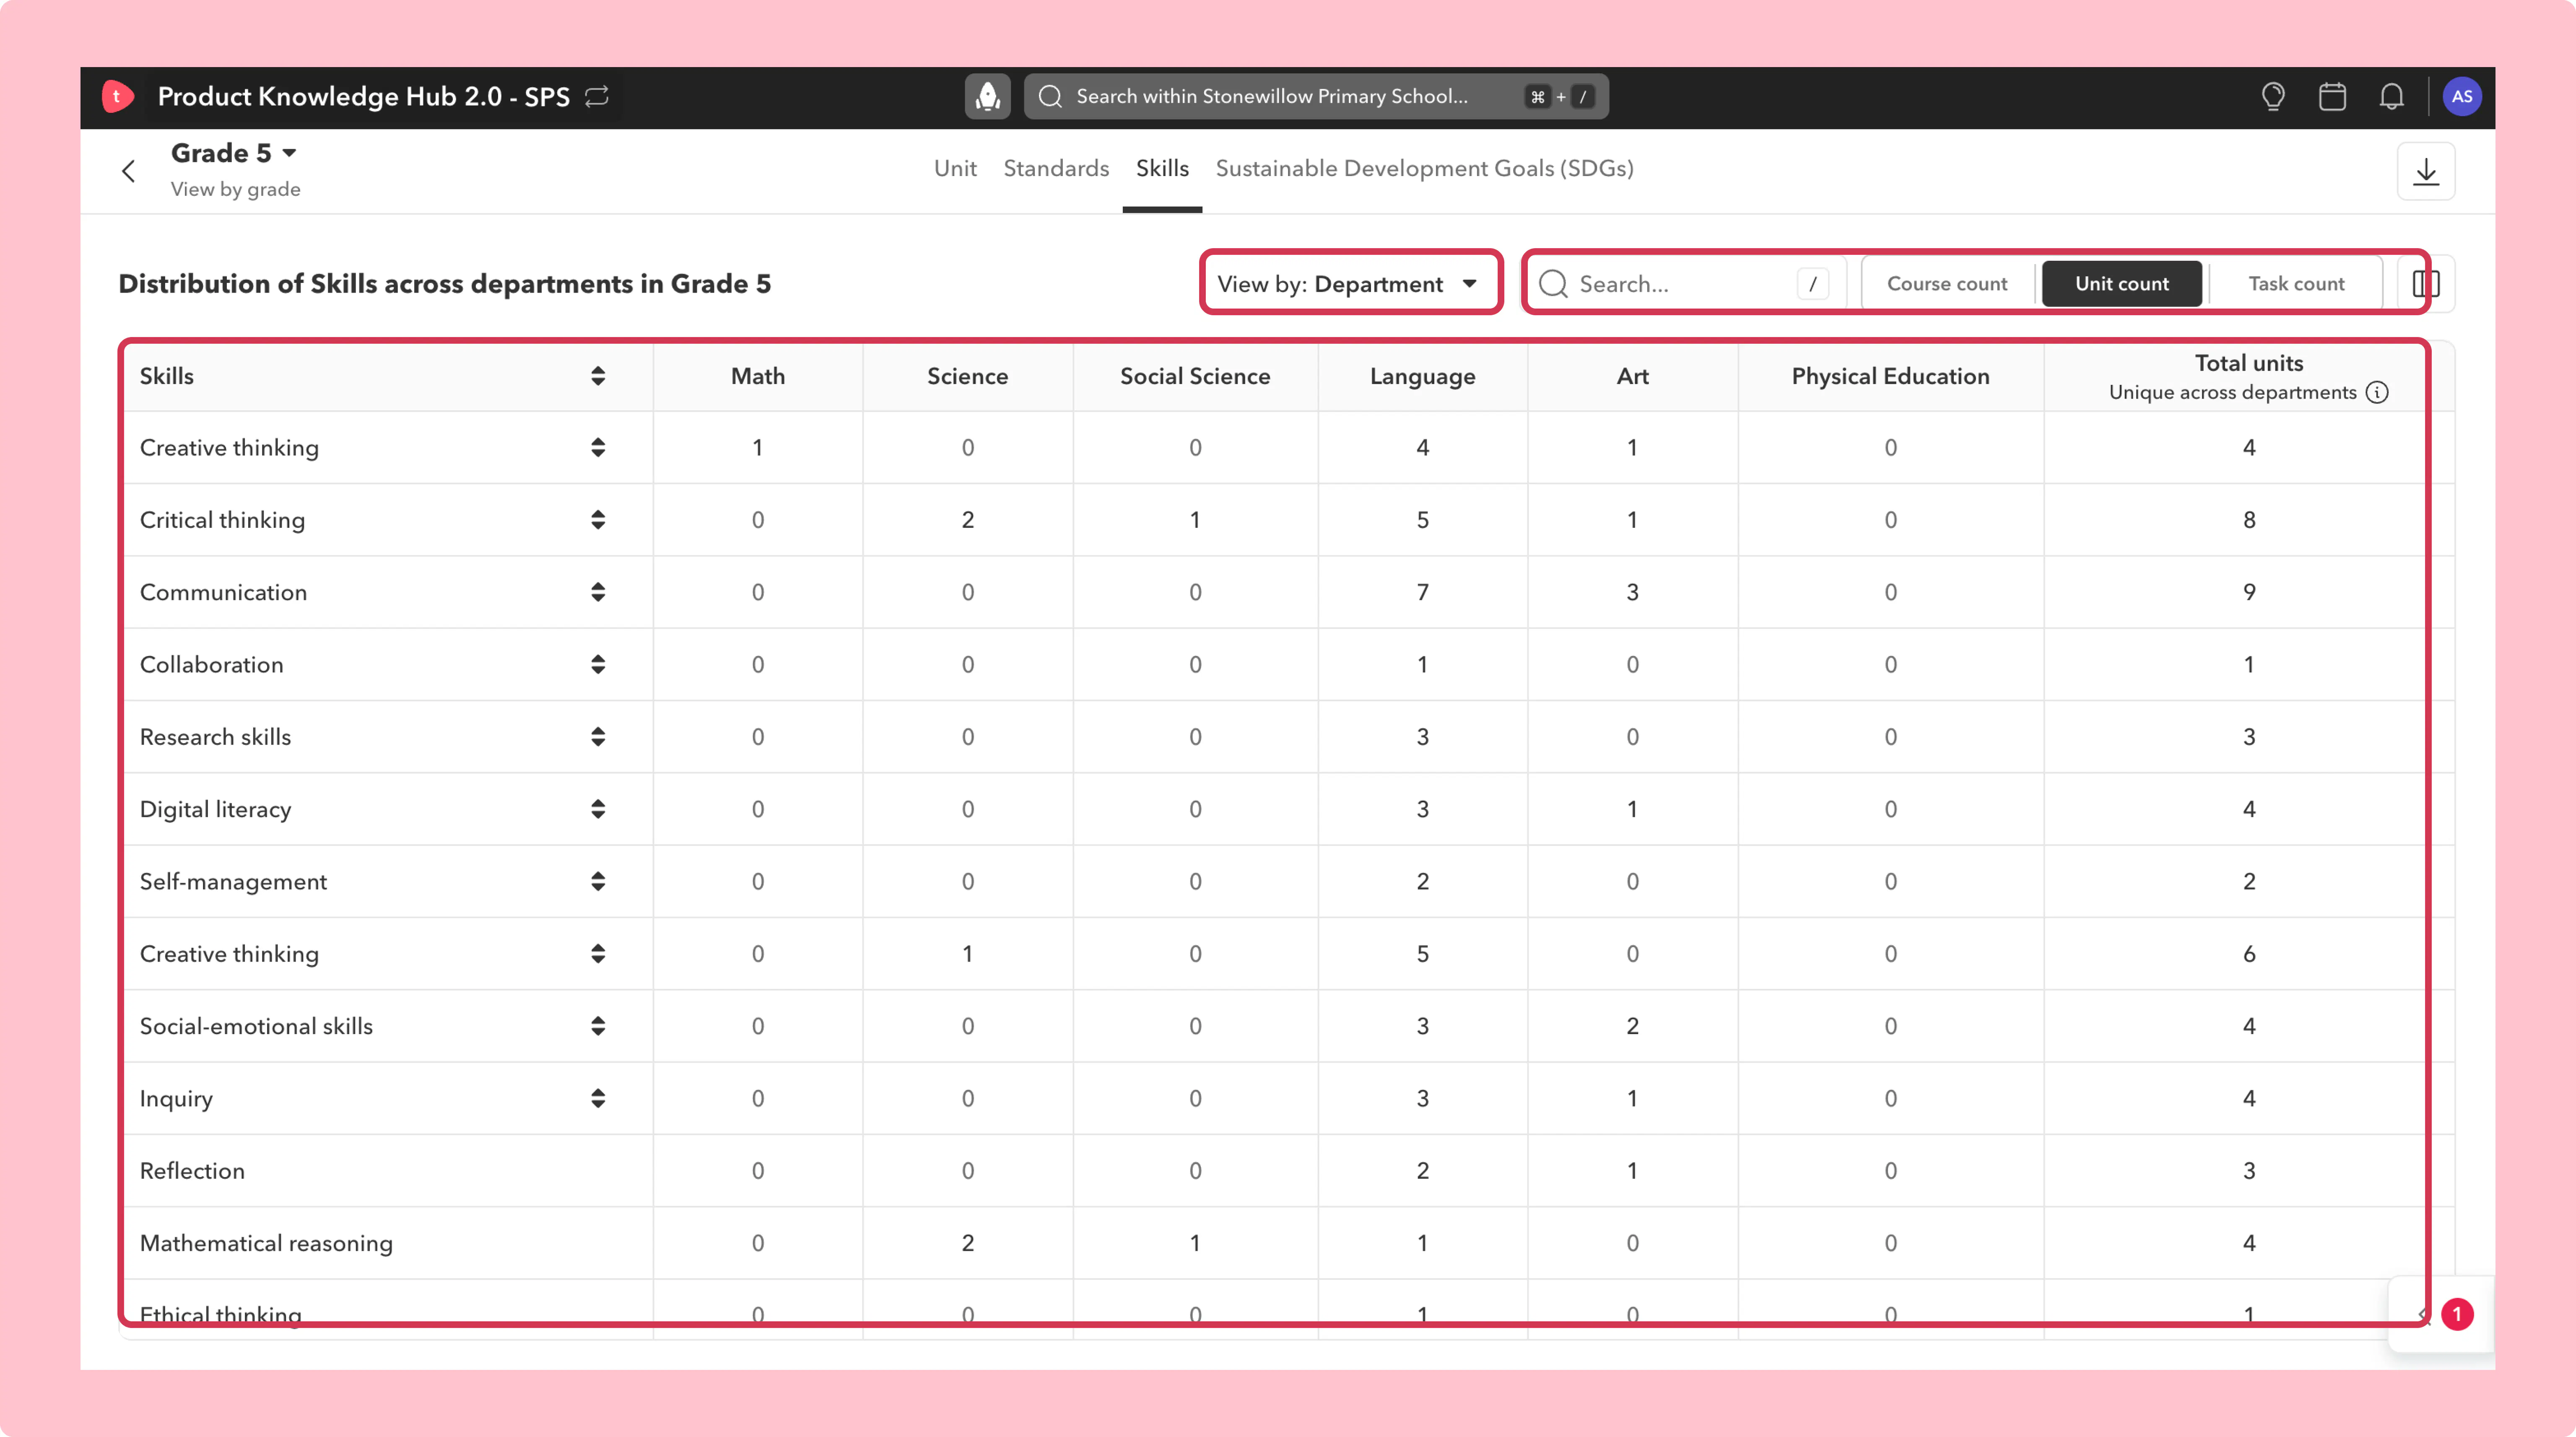Viewport: 2576px width, 1437px height.
Task: Click the Digital literacy skill name
Action: [215, 809]
